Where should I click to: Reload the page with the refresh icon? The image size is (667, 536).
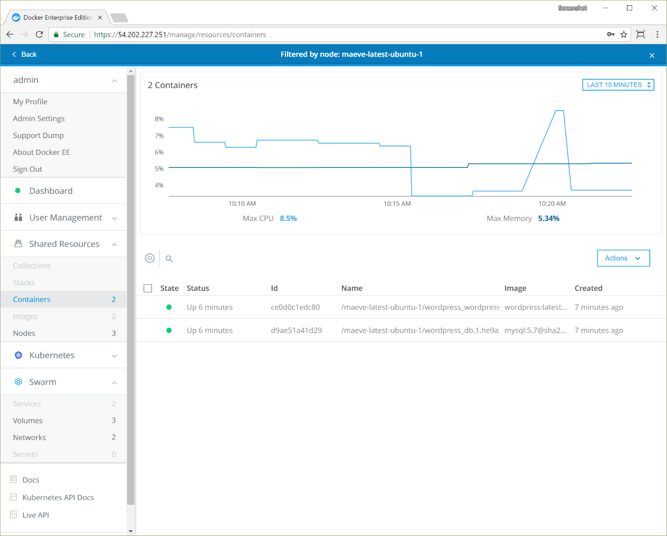39,34
